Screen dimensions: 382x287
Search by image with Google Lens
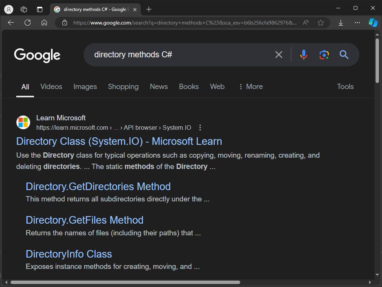(x=324, y=55)
